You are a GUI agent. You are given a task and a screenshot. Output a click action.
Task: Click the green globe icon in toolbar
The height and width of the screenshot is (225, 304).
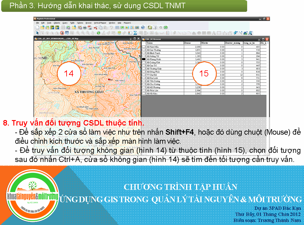click(166, 27)
